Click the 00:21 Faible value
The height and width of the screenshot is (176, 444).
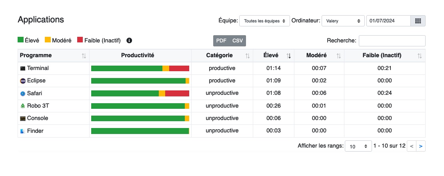pos(384,68)
